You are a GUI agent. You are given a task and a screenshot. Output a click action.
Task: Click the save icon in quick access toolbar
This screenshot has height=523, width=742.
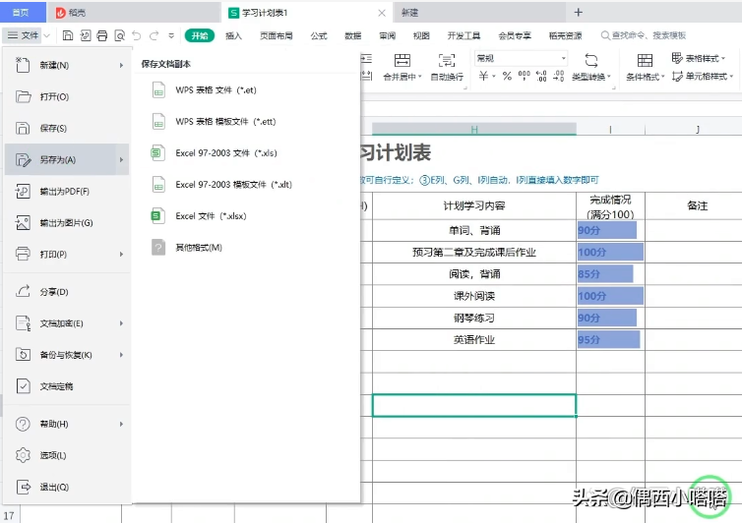[x=68, y=35]
